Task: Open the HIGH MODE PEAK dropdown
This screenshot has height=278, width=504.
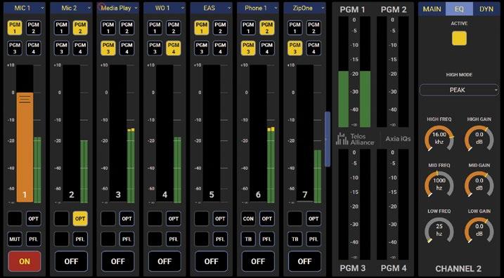Action: click(x=459, y=90)
